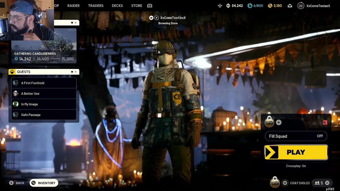Image resolution: width=340 pixels, height=191 pixels.
Task: Open quest A Better Use
Action: 44,94
